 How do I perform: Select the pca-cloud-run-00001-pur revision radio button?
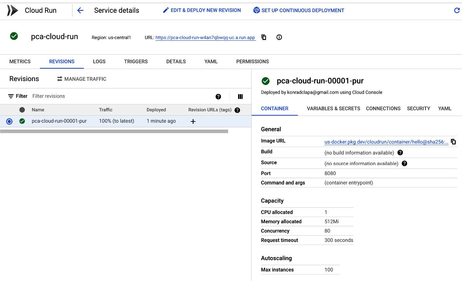coord(9,121)
